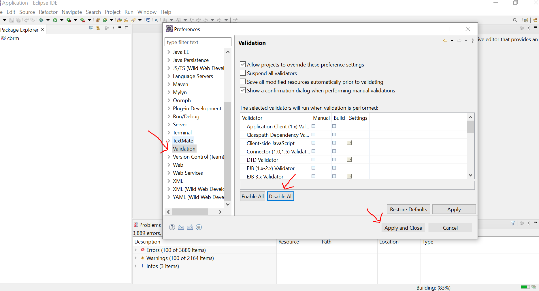Viewport: 539px width, 291px height.
Task: Click the Open Type icon in toolbar
Action: [x=119, y=20]
